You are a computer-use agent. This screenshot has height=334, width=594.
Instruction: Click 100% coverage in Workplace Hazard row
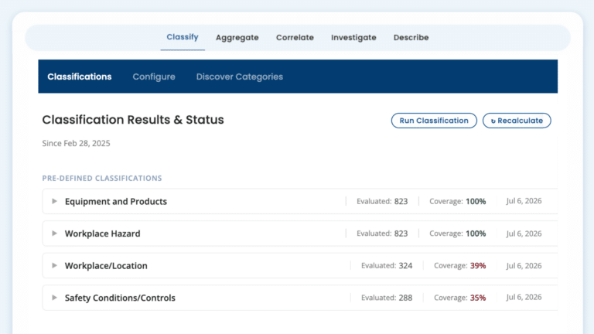476,233
